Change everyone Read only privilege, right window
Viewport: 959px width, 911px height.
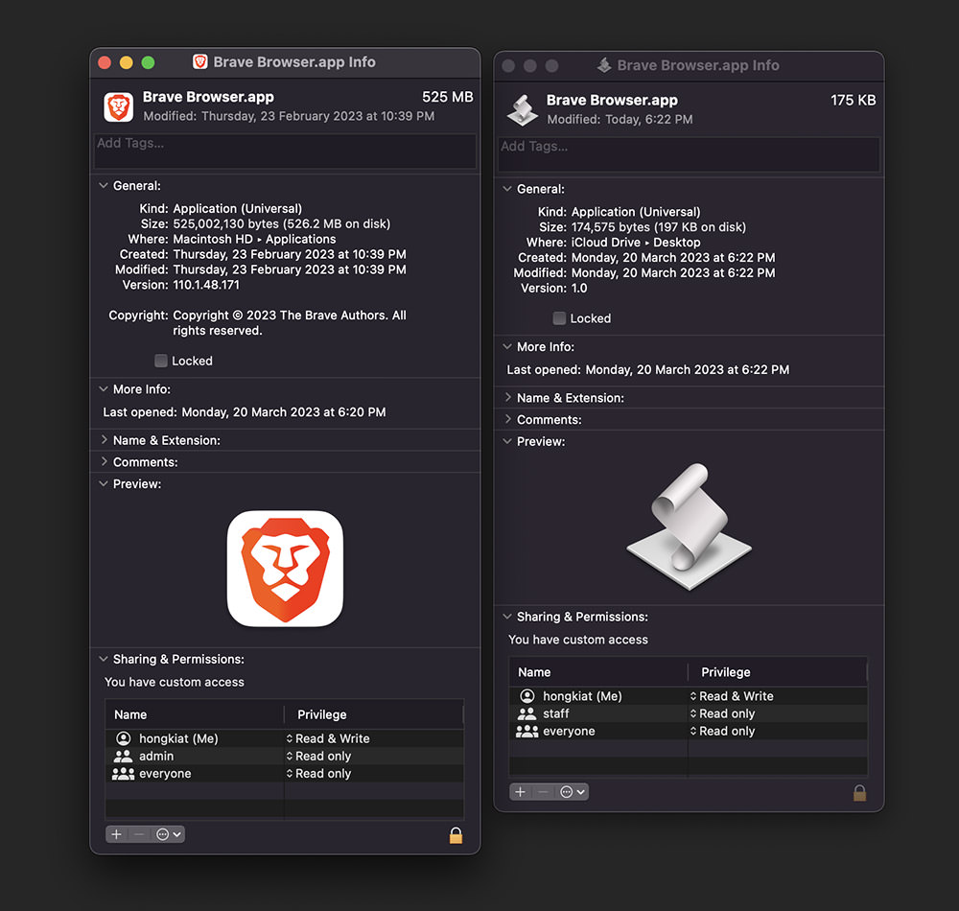tap(722, 732)
